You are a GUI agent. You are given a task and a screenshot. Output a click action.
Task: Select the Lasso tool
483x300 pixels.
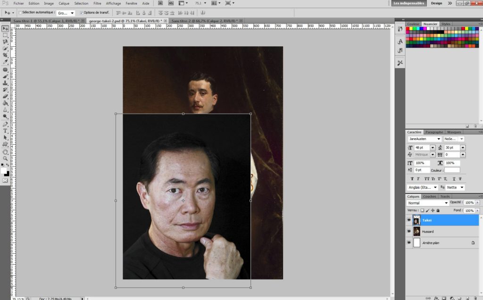[5, 42]
